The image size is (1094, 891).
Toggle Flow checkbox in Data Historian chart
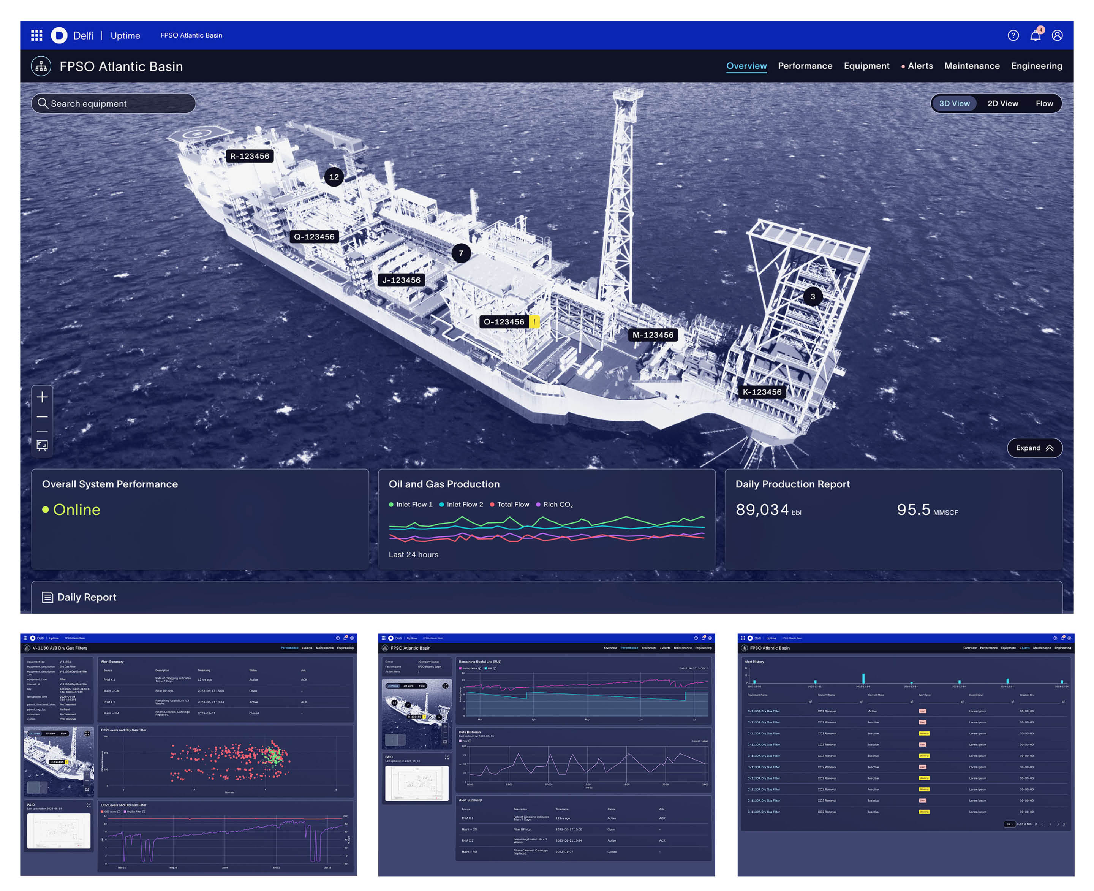point(460,741)
